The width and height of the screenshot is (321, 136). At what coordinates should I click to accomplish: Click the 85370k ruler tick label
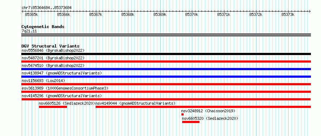pos(192,14)
